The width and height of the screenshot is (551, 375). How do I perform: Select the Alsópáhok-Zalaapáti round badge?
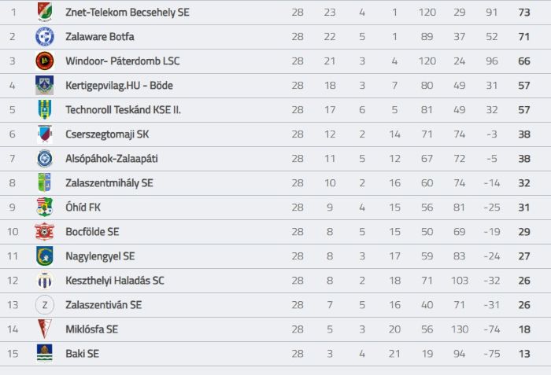[x=45, y=158]
